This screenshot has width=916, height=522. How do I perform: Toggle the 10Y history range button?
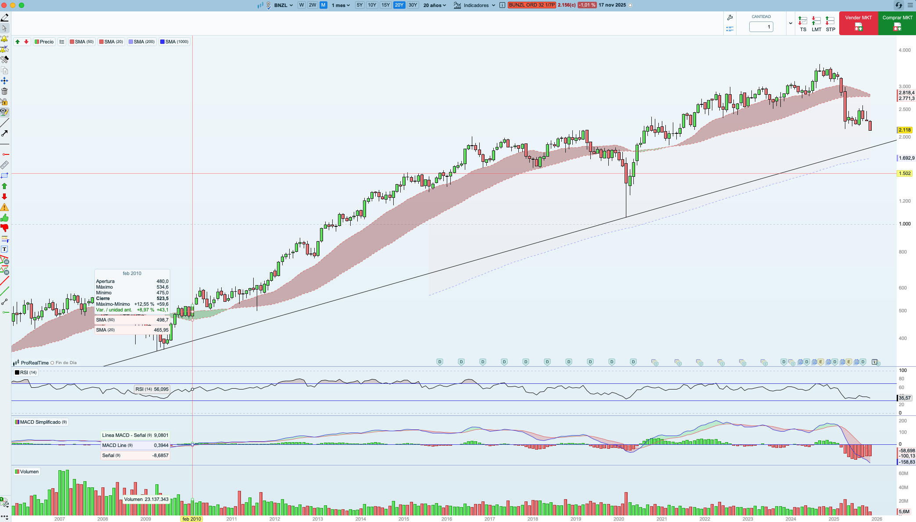(x=372, y=5)
